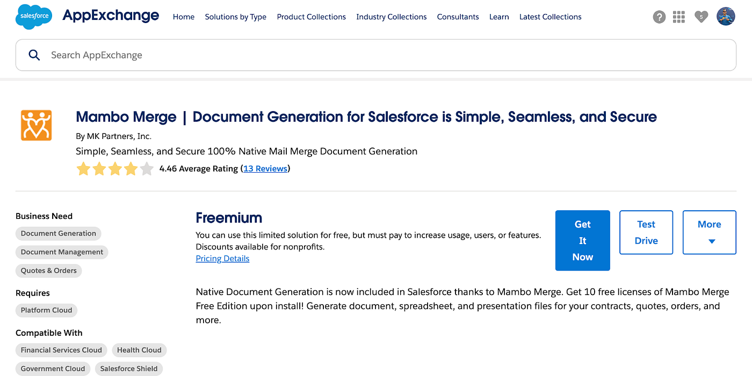Navigate to Consultants
The image size is (752, 376).
[x=458, y=17]
